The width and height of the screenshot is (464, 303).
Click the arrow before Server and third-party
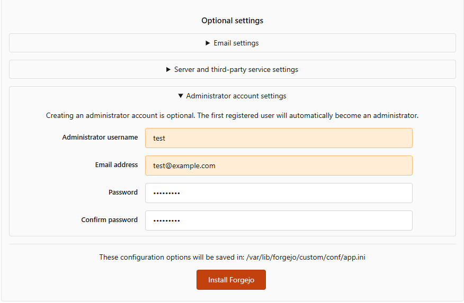coord(168,70)
